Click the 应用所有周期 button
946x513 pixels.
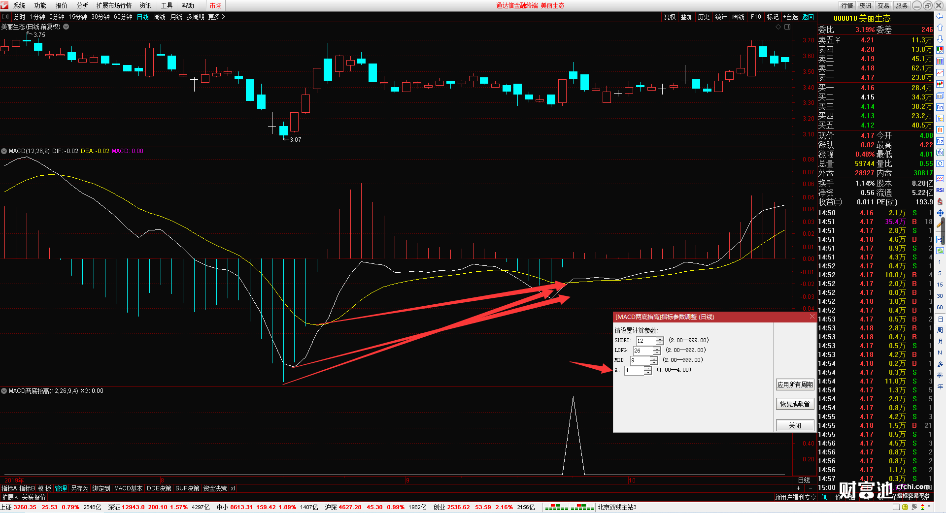click(795, 385)
